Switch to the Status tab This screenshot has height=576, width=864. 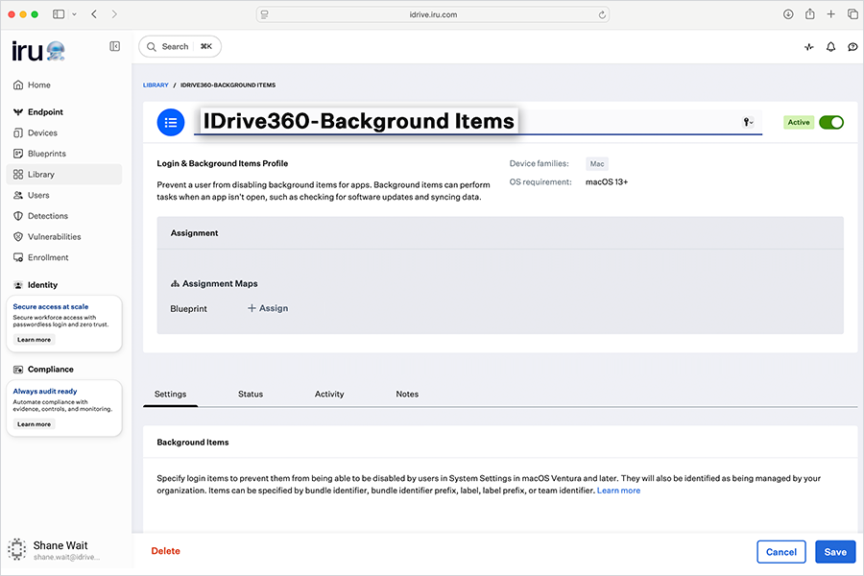pos(251,395)
